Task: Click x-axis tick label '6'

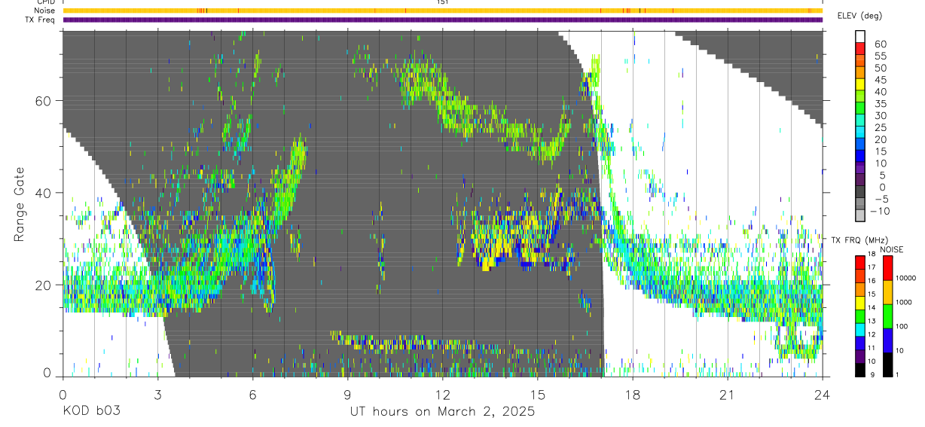Action: (x=252, y=395)
